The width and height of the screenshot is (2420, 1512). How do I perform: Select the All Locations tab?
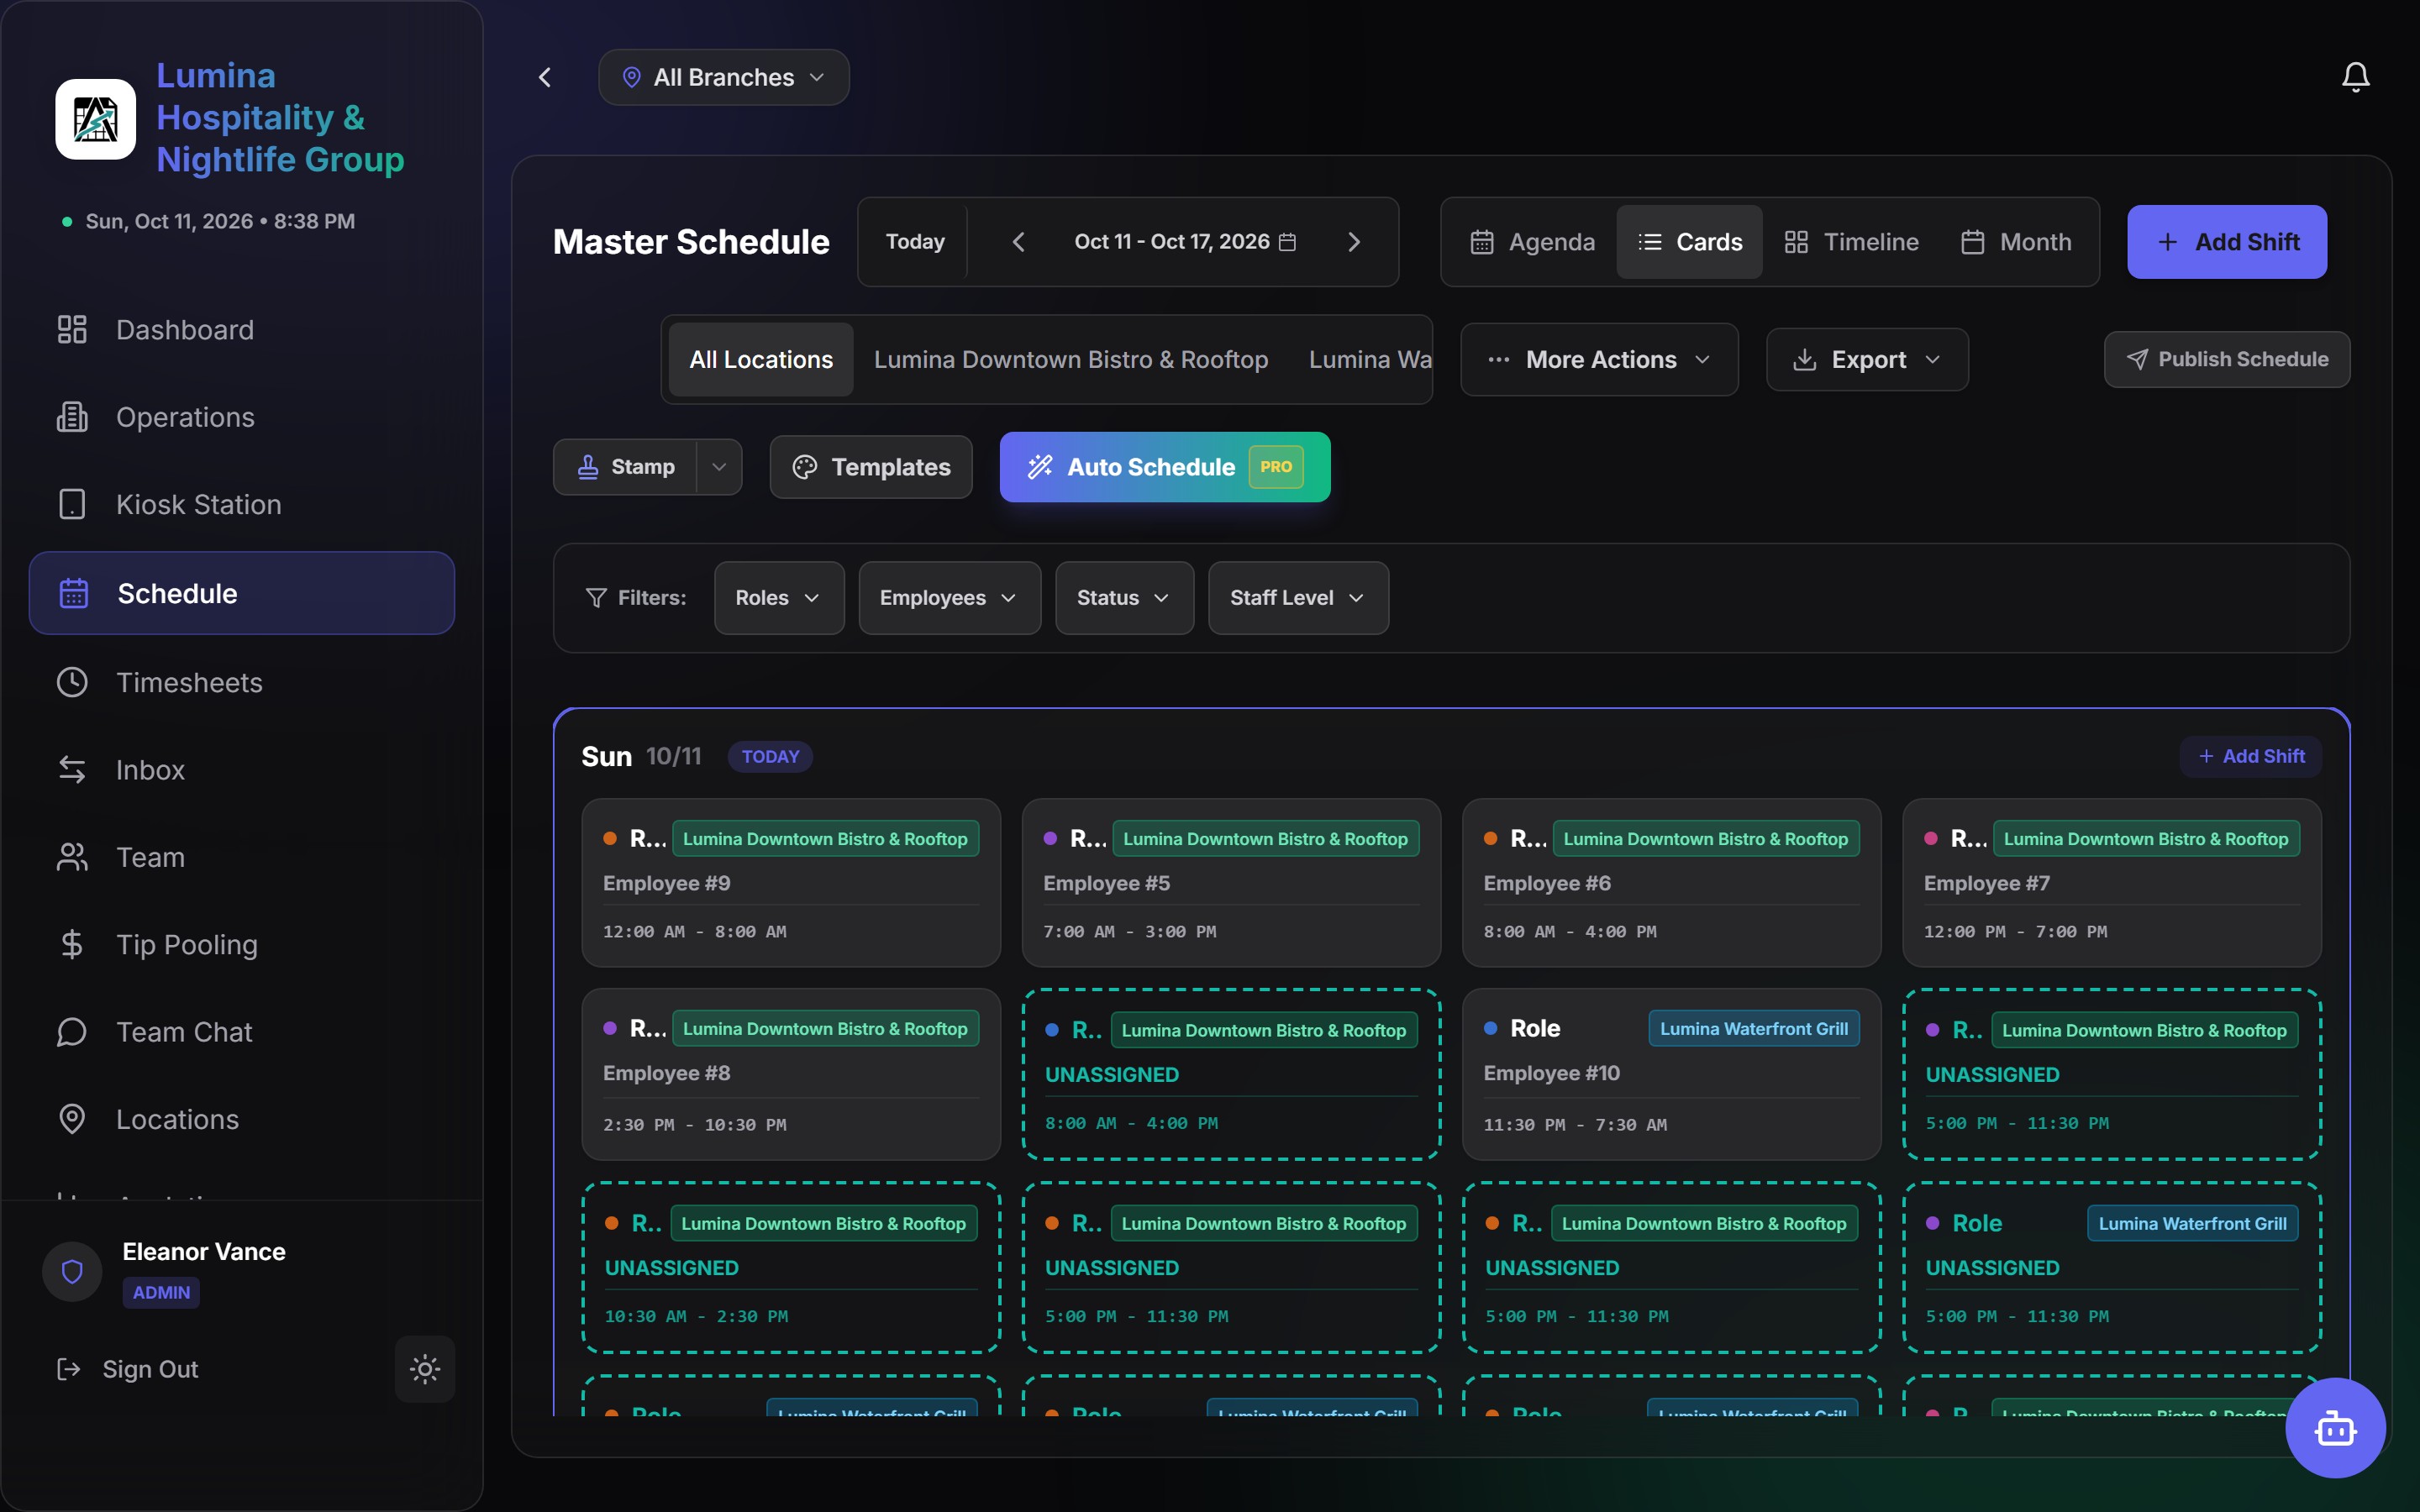761,359
